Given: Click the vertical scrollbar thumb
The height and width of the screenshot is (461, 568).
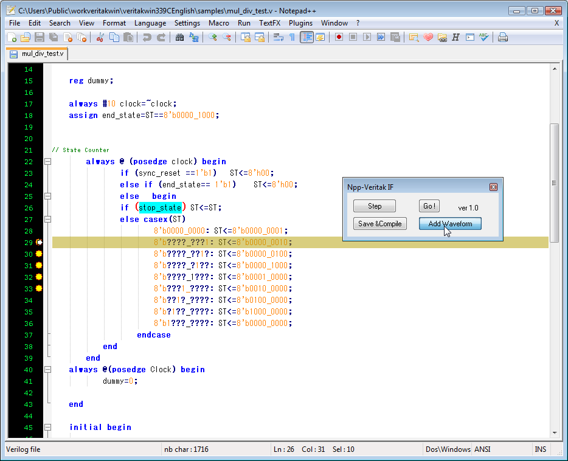Looking at the screenshot, I should [554, 183].
